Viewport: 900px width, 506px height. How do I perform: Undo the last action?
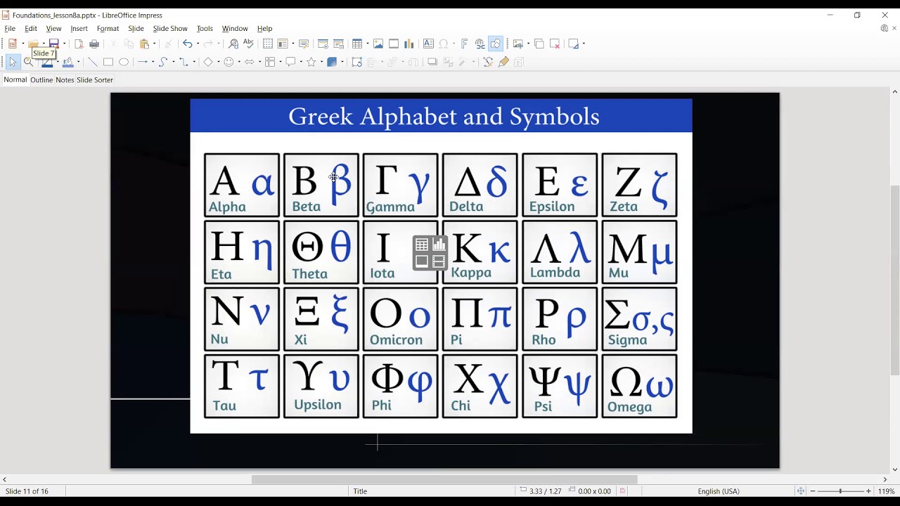186,44
